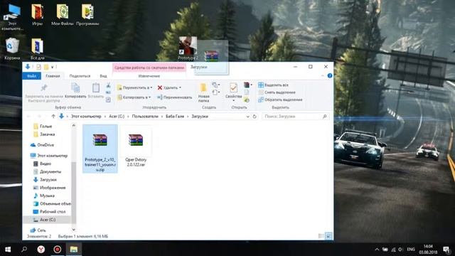Click the compressed folder tools tab header

click(x=149, y=68)
